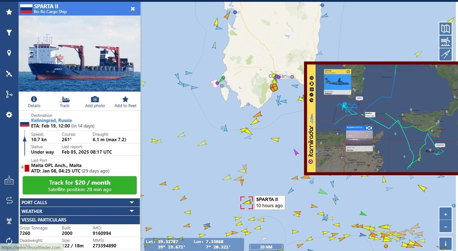This screenshot has width=458, height=251.
Task: Expand the PORT CALLS section
Action: (x=79, y=202)
